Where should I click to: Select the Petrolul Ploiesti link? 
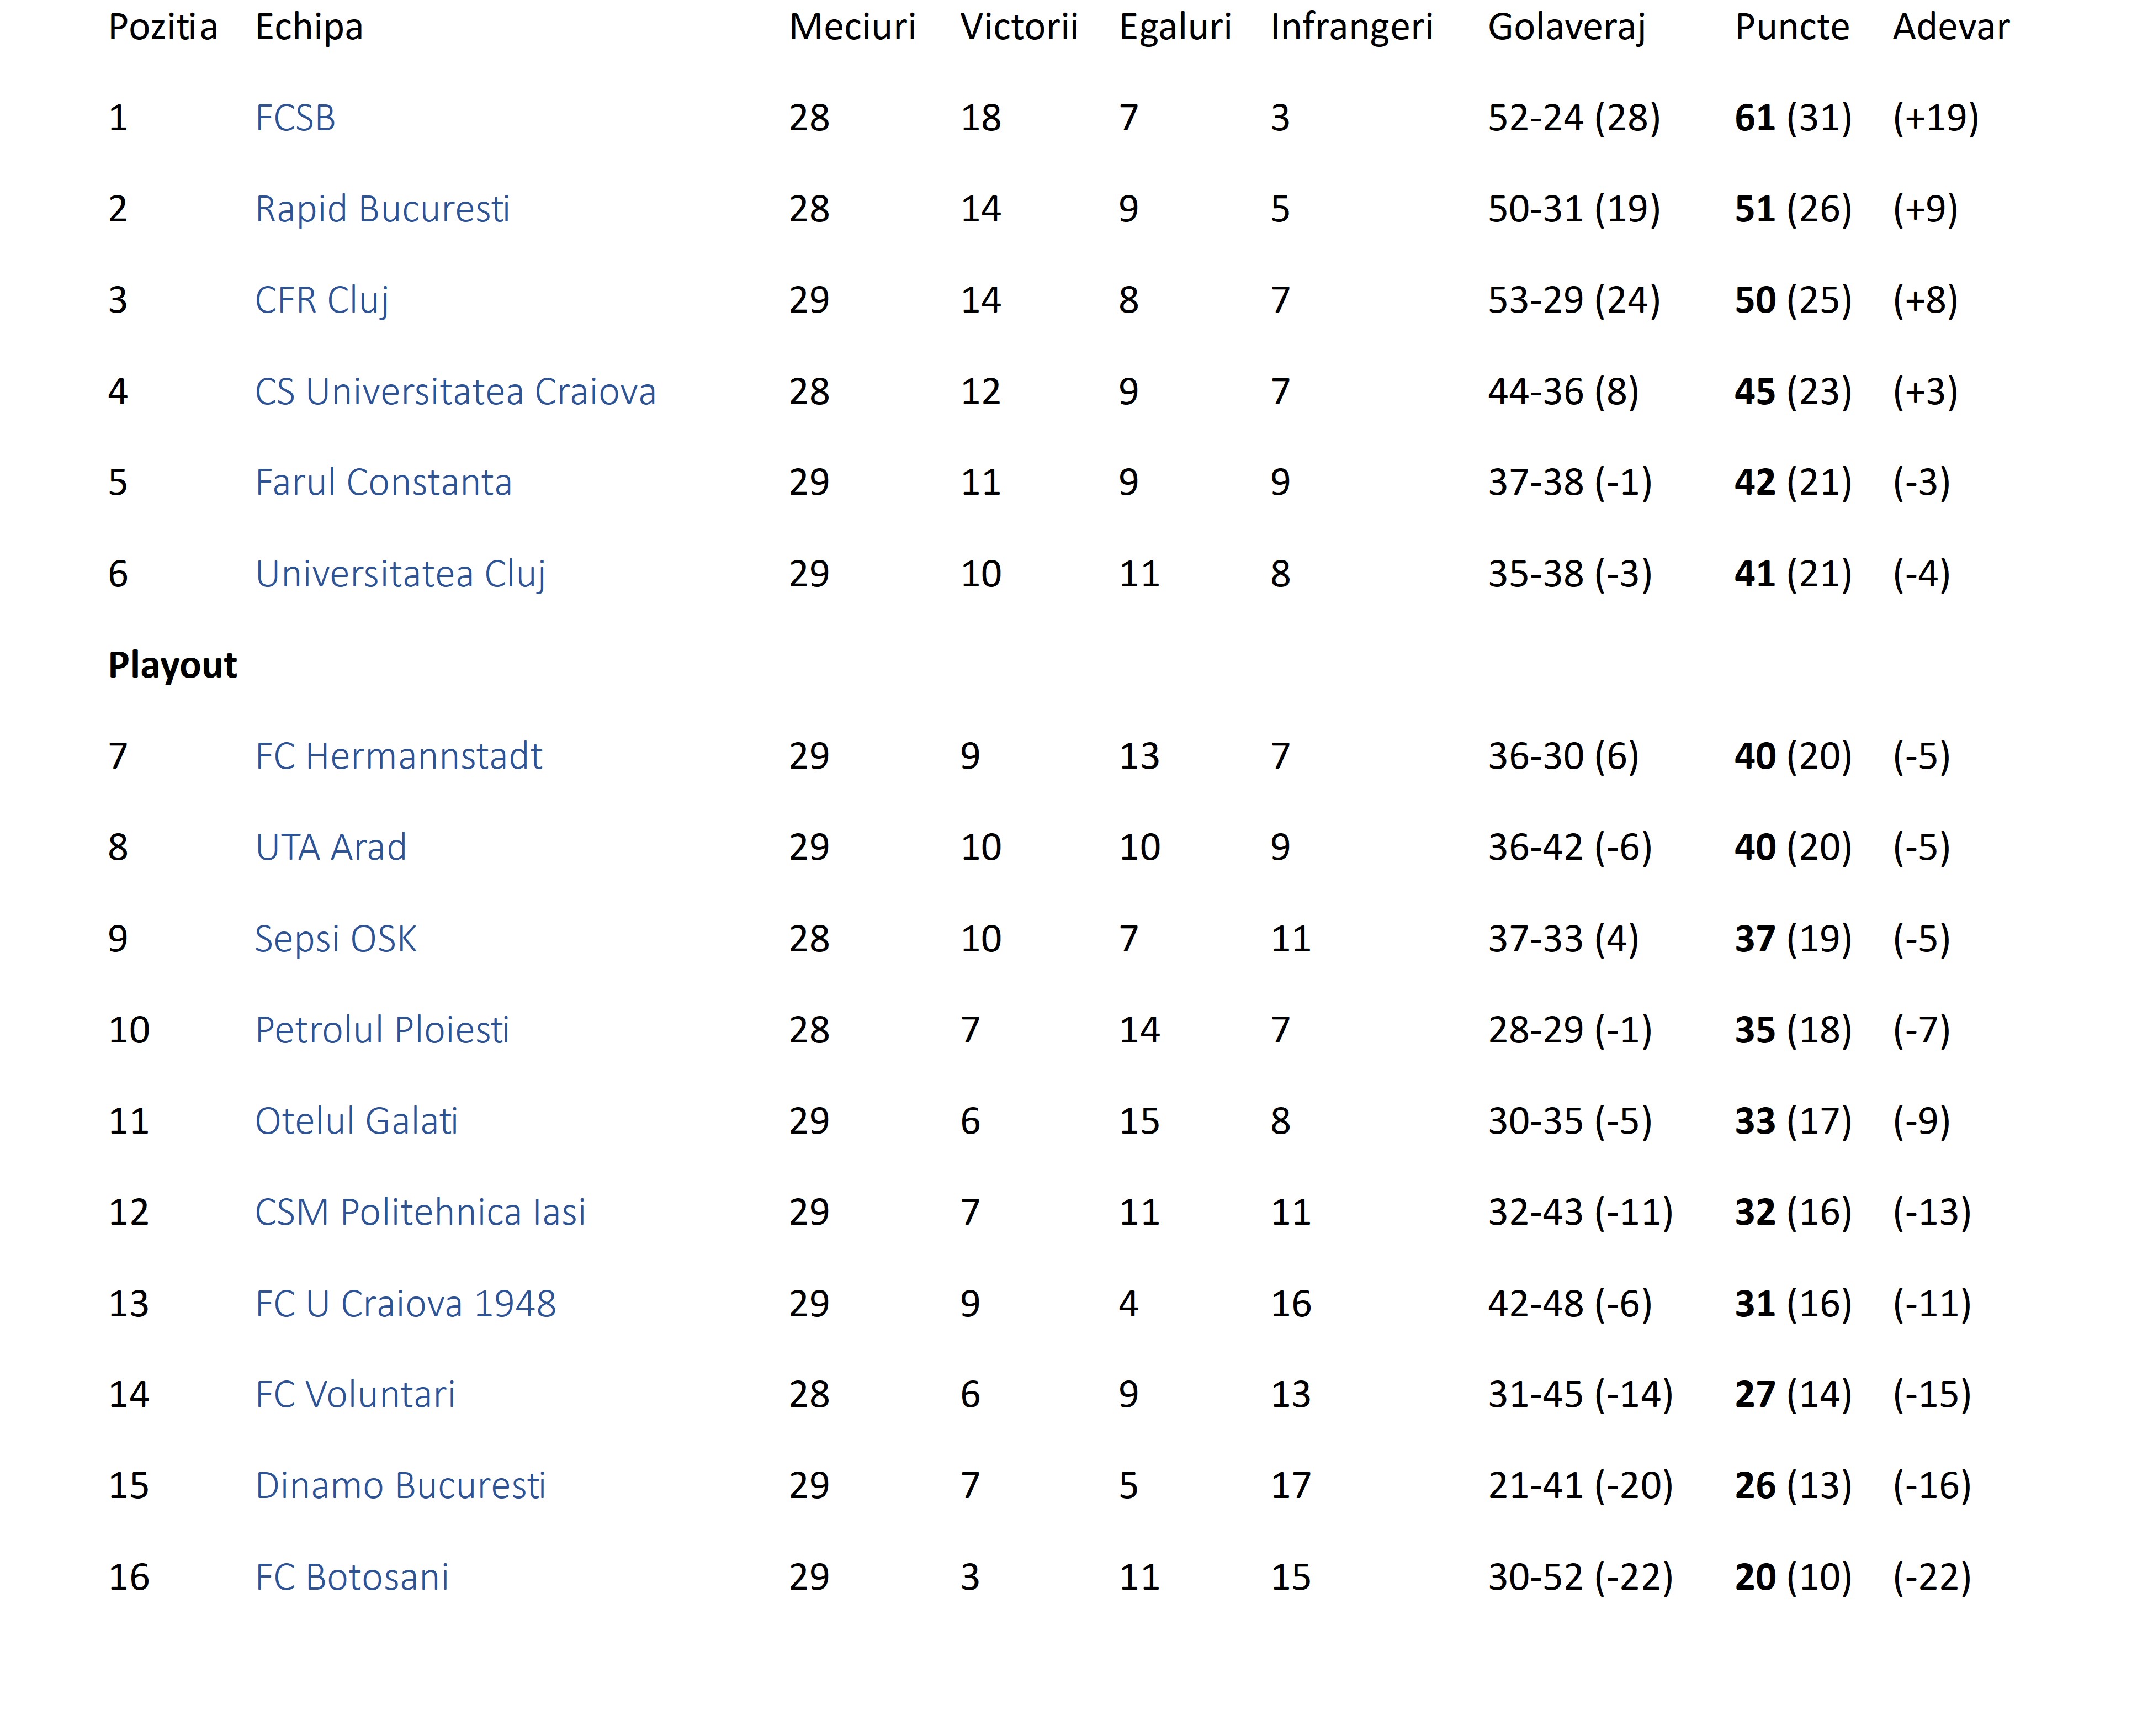point(382,1030)
